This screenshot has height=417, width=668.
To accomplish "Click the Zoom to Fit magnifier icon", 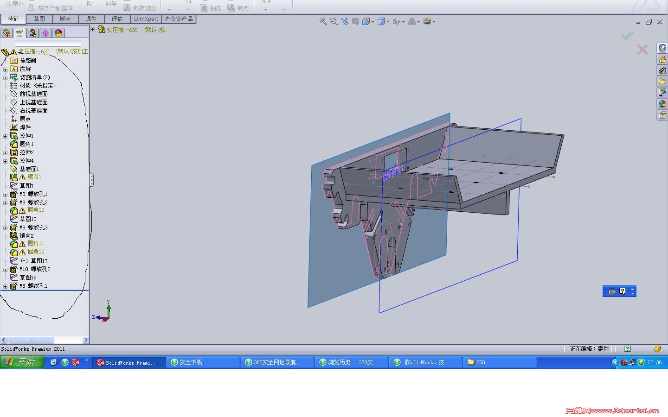I will click(x=323, y=21).
